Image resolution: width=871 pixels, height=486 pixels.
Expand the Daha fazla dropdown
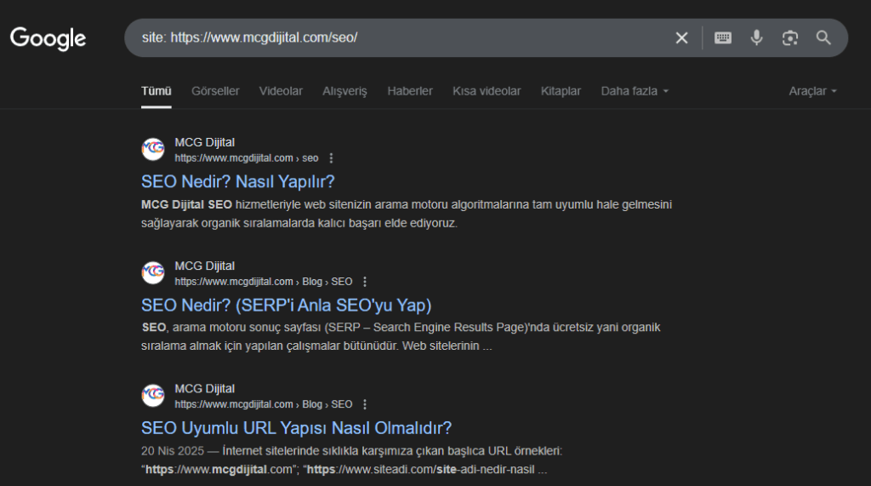635,91
